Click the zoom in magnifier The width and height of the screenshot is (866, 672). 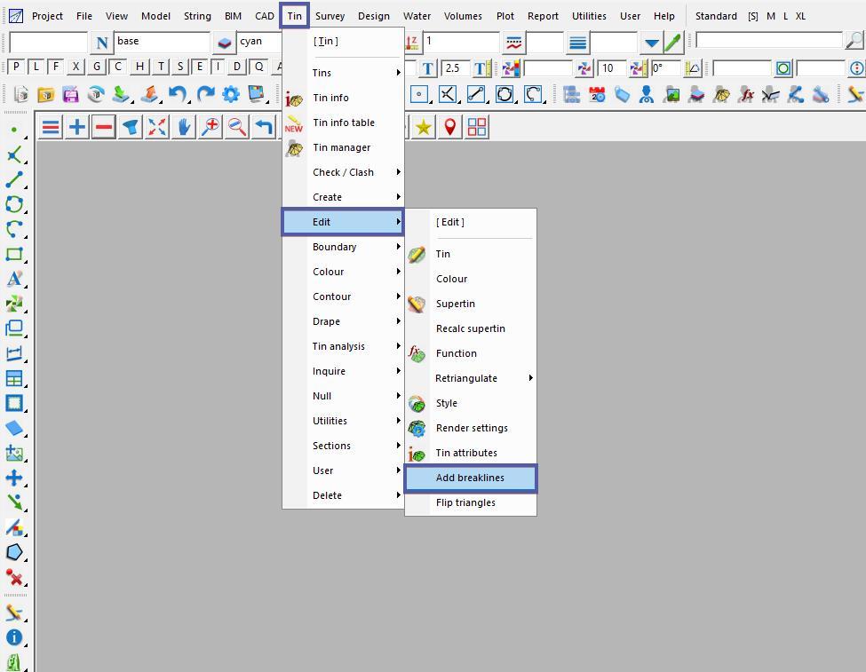pyautogui.click(x=211, y=128)
